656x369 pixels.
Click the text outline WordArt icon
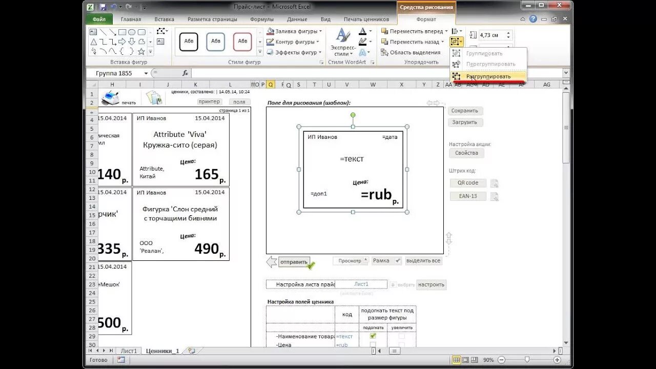tap(362, 42)
